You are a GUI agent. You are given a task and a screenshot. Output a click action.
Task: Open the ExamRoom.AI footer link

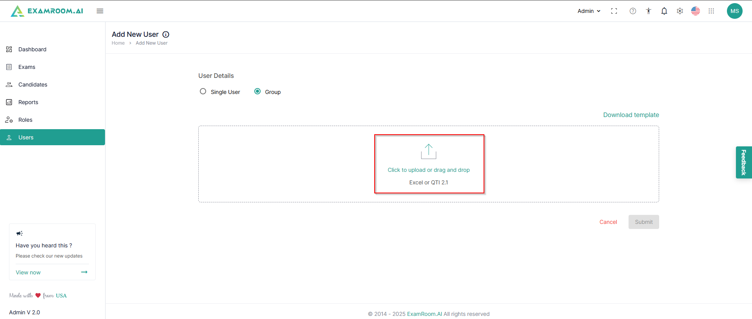(424, 314)
